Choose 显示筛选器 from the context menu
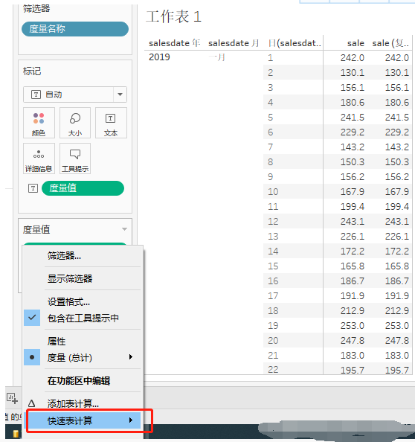The height and width of the screenshot is (442, 415). [x=70, y=279]
